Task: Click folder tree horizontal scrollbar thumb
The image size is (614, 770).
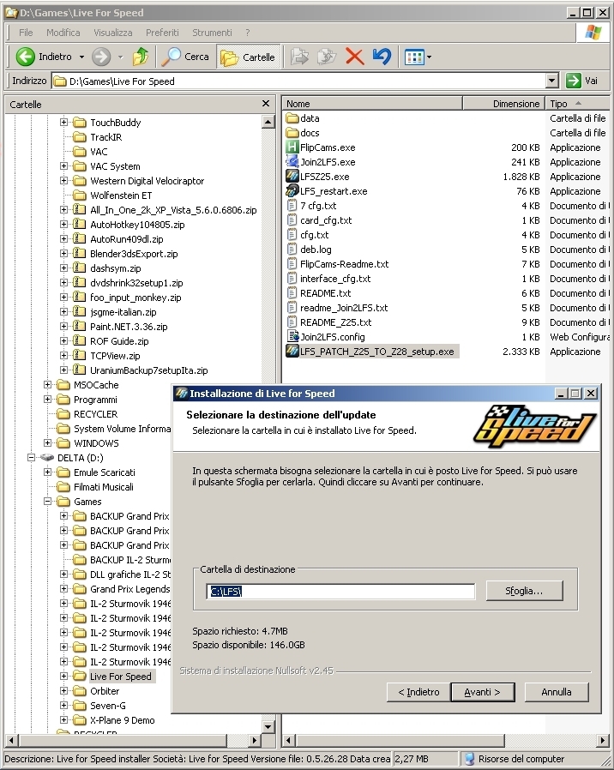Action: [x=123, y=739]
